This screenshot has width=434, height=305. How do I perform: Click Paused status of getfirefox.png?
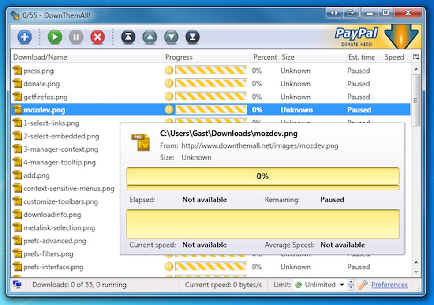(x=359, y=97)
